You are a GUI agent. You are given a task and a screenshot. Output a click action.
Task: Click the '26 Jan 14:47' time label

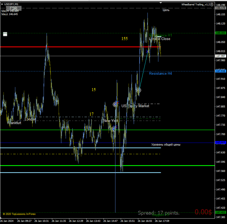coord(110,221)
